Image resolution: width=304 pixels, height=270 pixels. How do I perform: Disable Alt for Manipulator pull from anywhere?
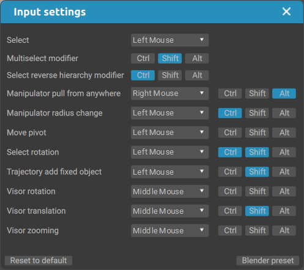click(x=284, y=93)
